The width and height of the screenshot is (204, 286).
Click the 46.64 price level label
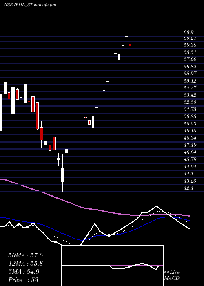coord(190,152)
